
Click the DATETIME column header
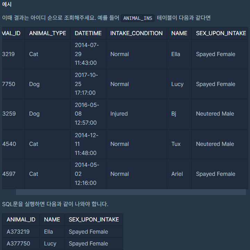[x=88, y=33]
